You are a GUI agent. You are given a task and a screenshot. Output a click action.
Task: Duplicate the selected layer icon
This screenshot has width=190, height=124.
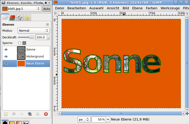point(30,114)
